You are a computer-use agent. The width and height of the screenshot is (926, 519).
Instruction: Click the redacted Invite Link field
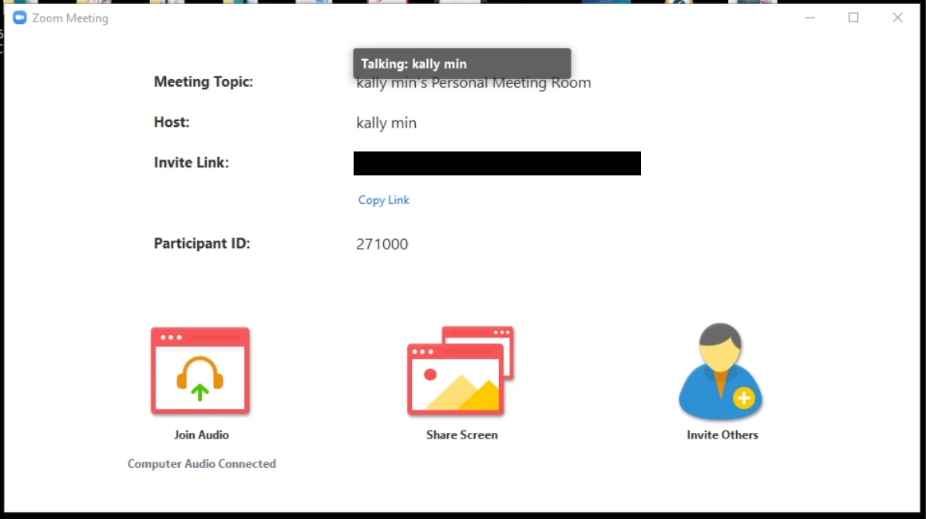pos(497,163)
